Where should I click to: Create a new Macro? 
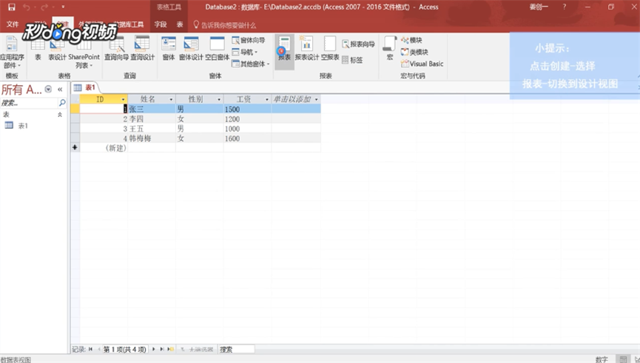pyautogui.click(x=390, y=49)
